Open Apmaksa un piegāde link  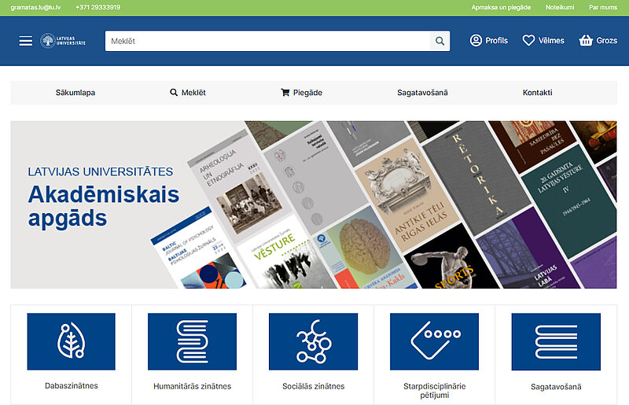click(x=501, y=7)
